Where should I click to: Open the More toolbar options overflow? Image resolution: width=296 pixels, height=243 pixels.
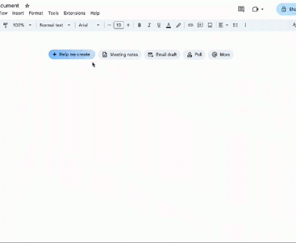(245, 25)
